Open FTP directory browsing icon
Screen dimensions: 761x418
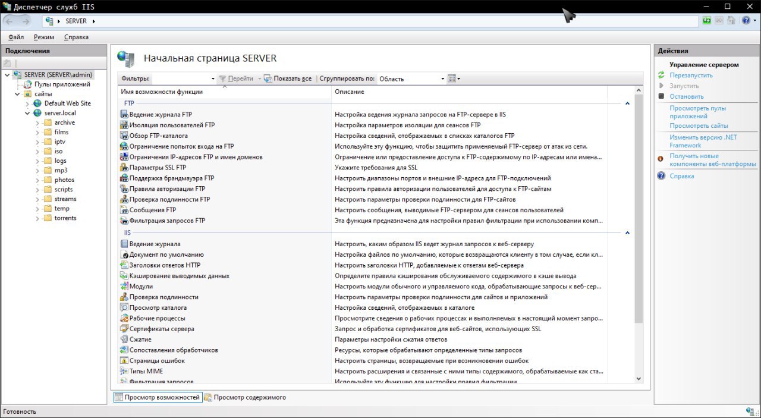coord(124,136)
